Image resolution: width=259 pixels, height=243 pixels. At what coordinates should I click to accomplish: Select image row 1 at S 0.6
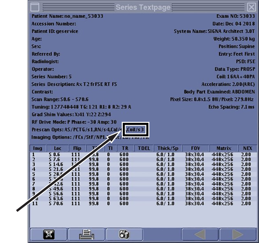point(142,155)
